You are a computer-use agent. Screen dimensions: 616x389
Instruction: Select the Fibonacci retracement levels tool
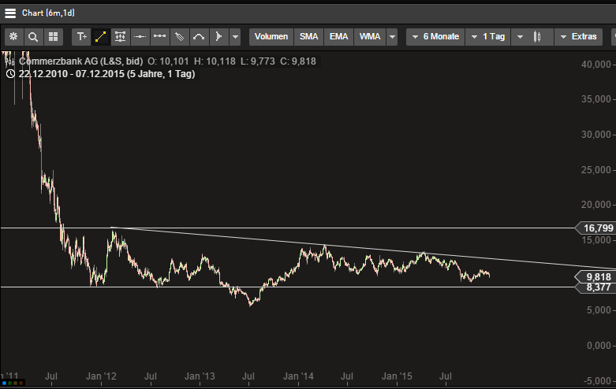coord(121,37)
